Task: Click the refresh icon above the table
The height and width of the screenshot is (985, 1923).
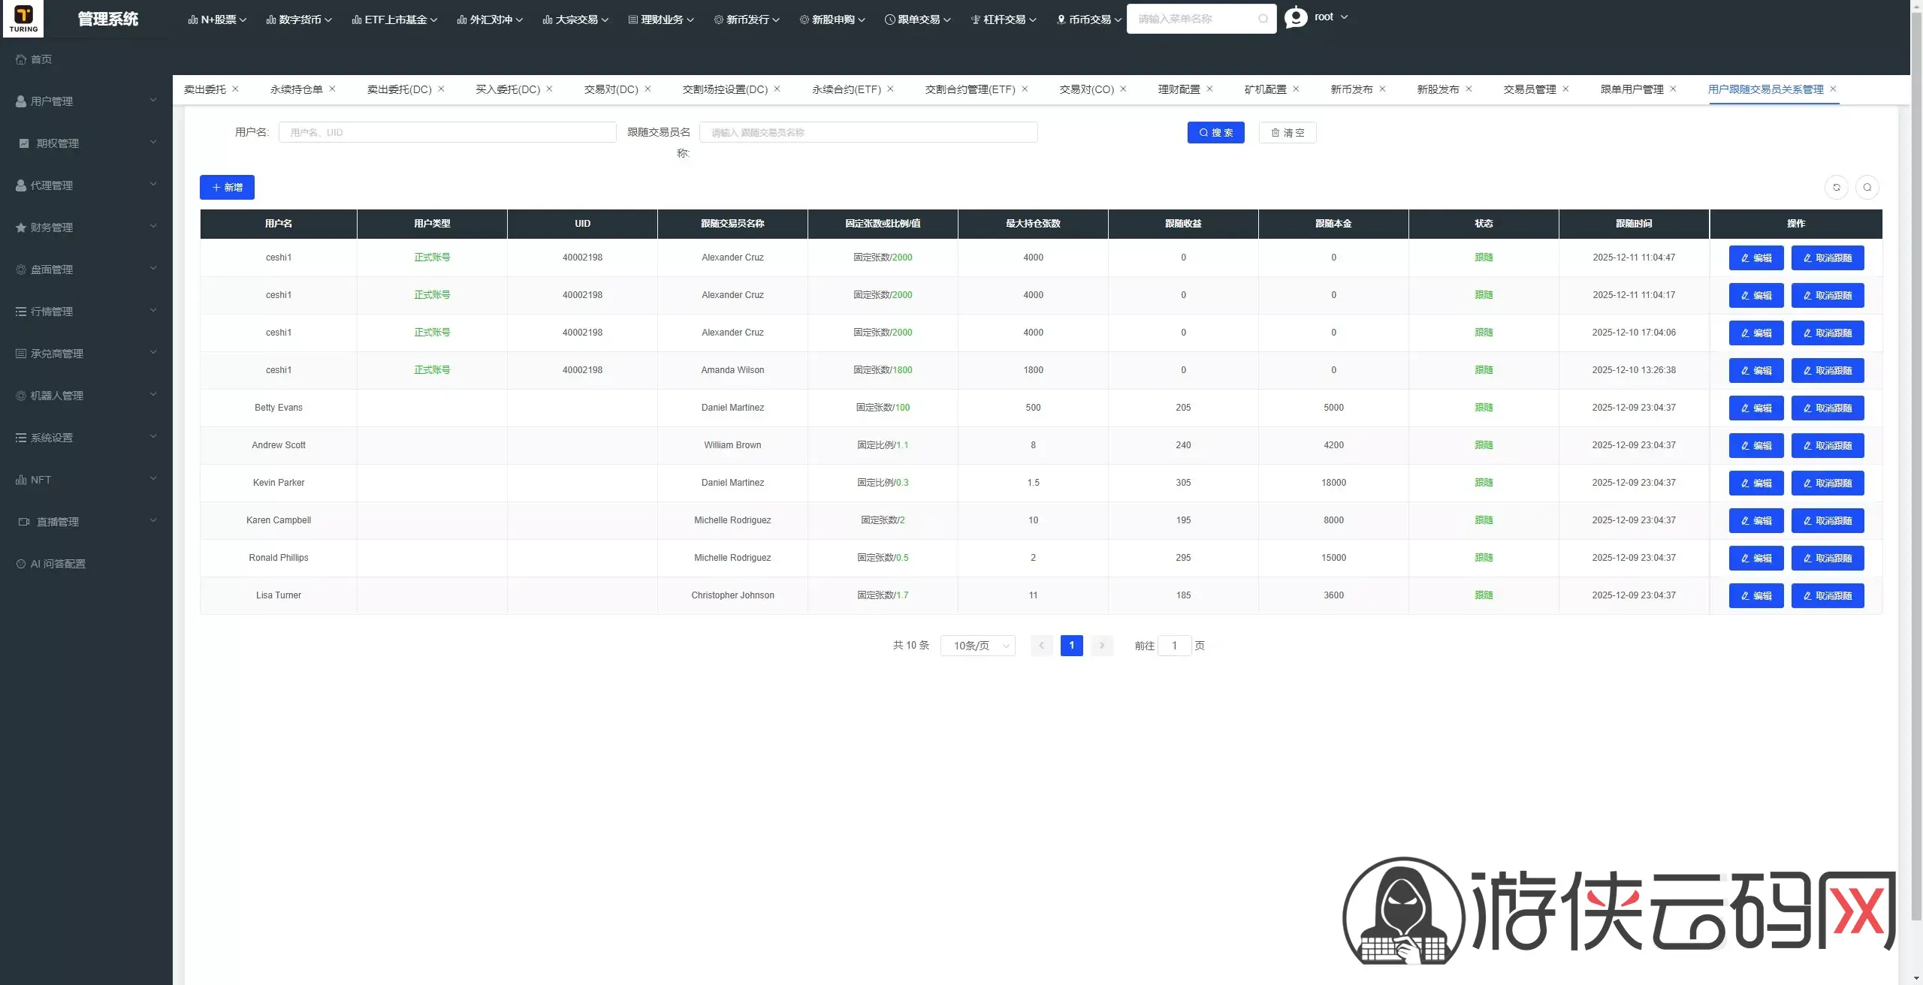Action: [x=1837, y=187]
